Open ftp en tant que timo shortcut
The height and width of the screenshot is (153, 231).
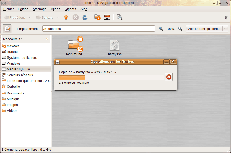pos(26,81)
